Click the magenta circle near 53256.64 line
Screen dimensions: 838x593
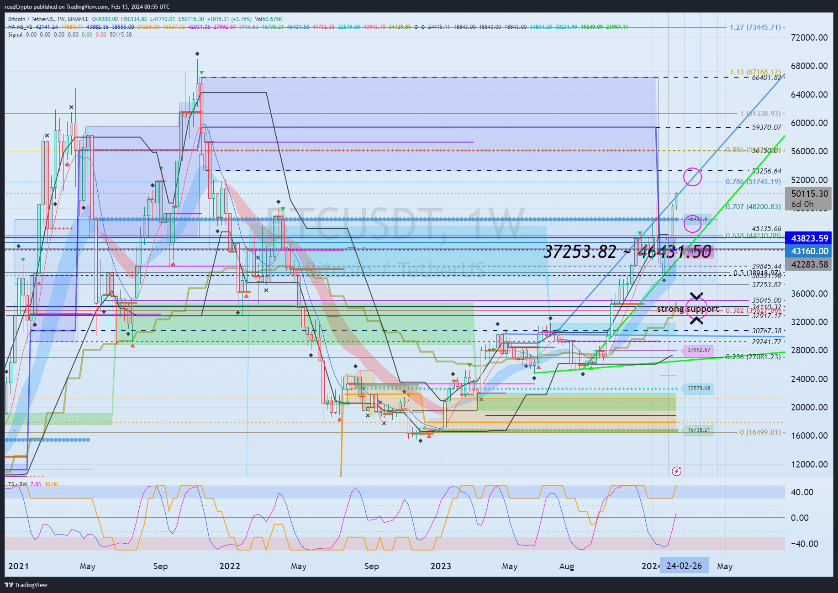[x=692, y=177]
